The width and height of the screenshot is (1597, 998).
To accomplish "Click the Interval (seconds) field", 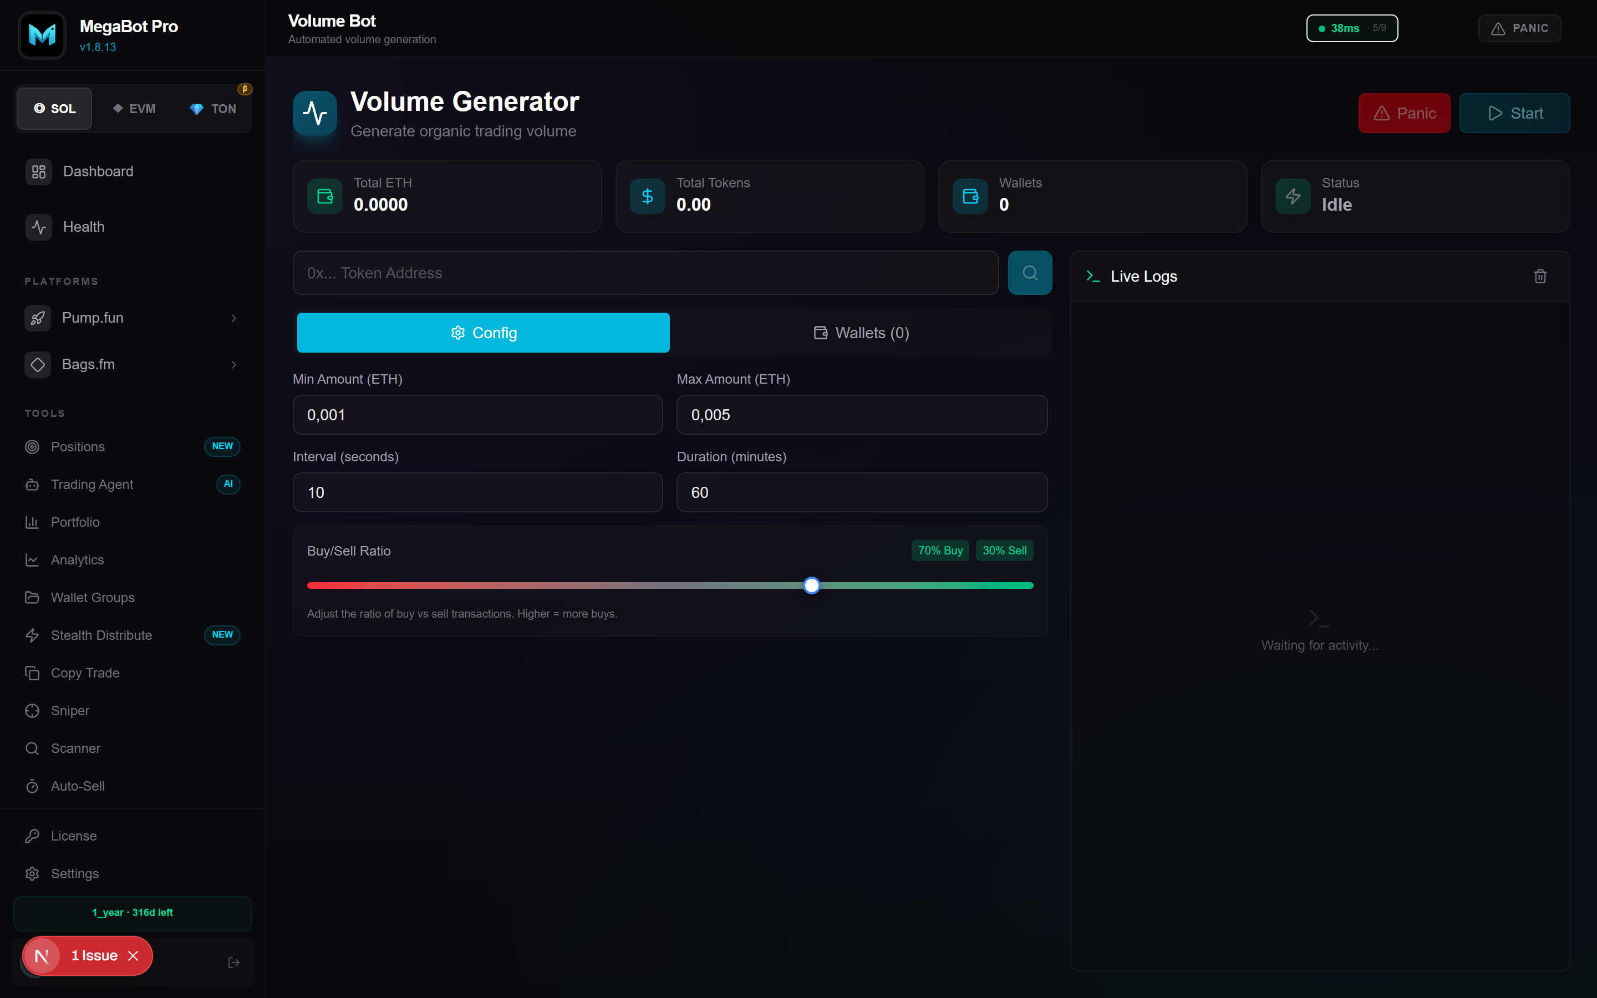I will coord(478,492).
